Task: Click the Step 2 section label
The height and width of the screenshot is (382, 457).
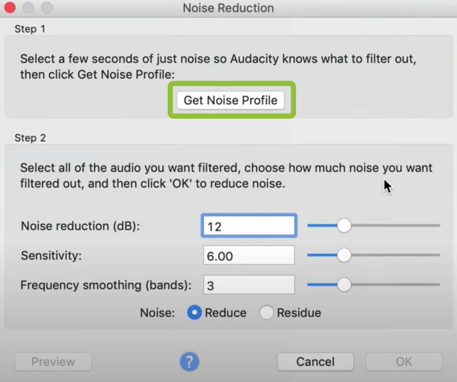Action: tap(30, 138)
